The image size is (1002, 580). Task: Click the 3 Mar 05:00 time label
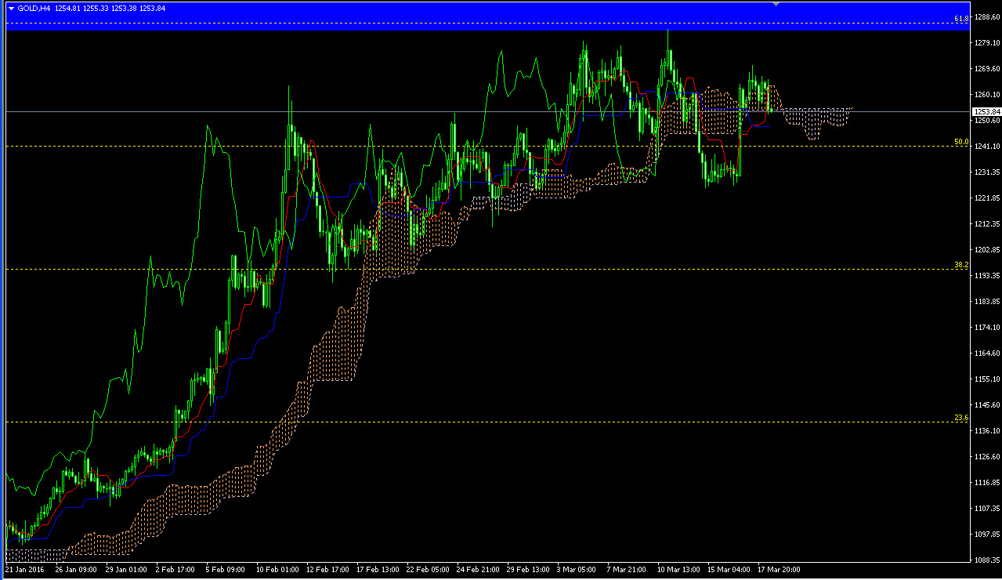click(x=576, y=569)
